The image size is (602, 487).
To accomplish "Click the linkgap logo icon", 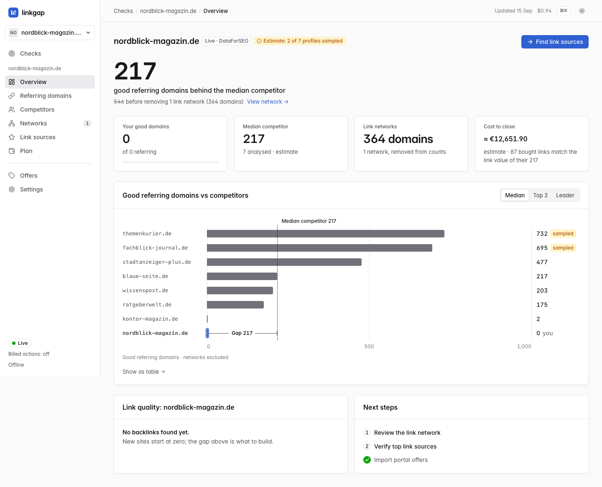I will 13,13.
